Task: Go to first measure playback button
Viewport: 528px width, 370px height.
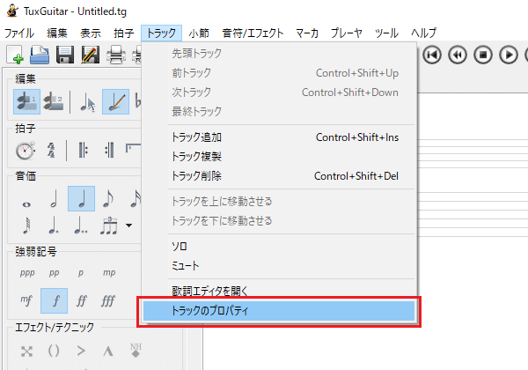Action: [x=432, y=55]
